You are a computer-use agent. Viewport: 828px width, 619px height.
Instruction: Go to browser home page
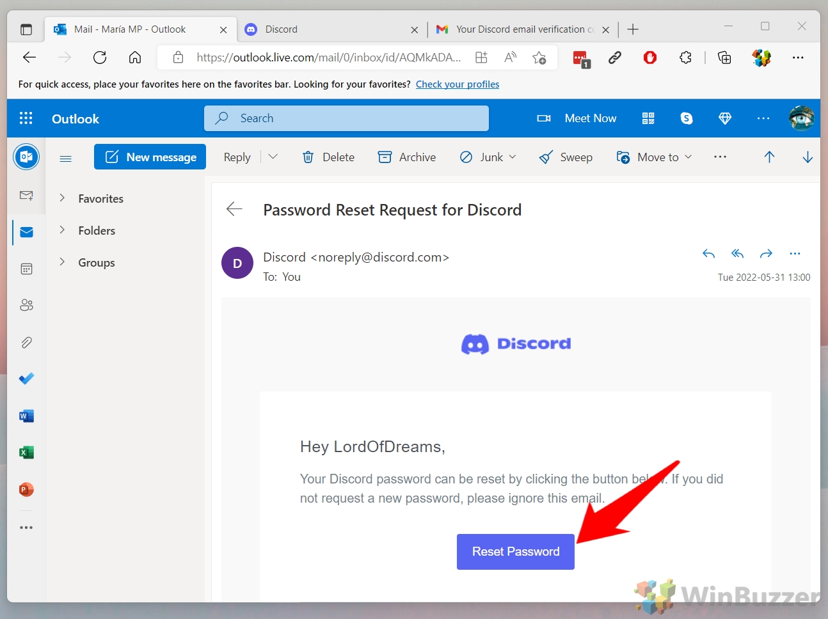pyautogui.click(x=135, y=58)
